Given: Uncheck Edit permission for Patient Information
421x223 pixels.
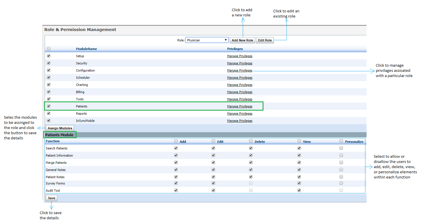Looking at the screenshot, I should [x=213, y=155].
